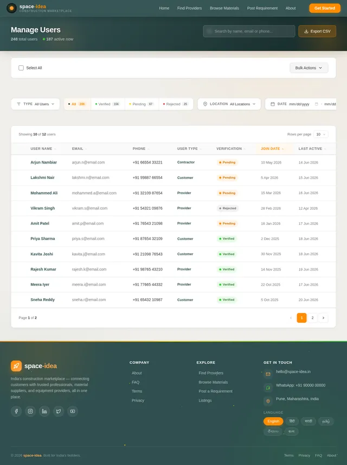Viewport: 347px width, 465px height.
Task: Open the Bulk Actions dropdown
Action: point(309,68)
